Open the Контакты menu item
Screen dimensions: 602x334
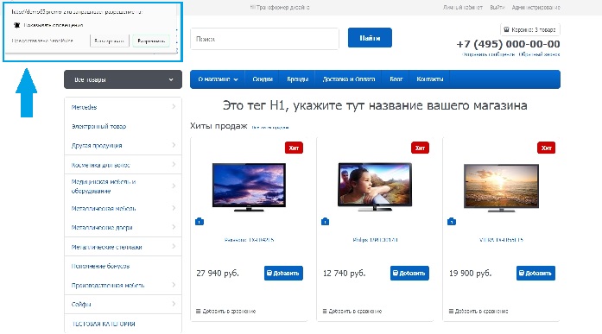point(429,79)
